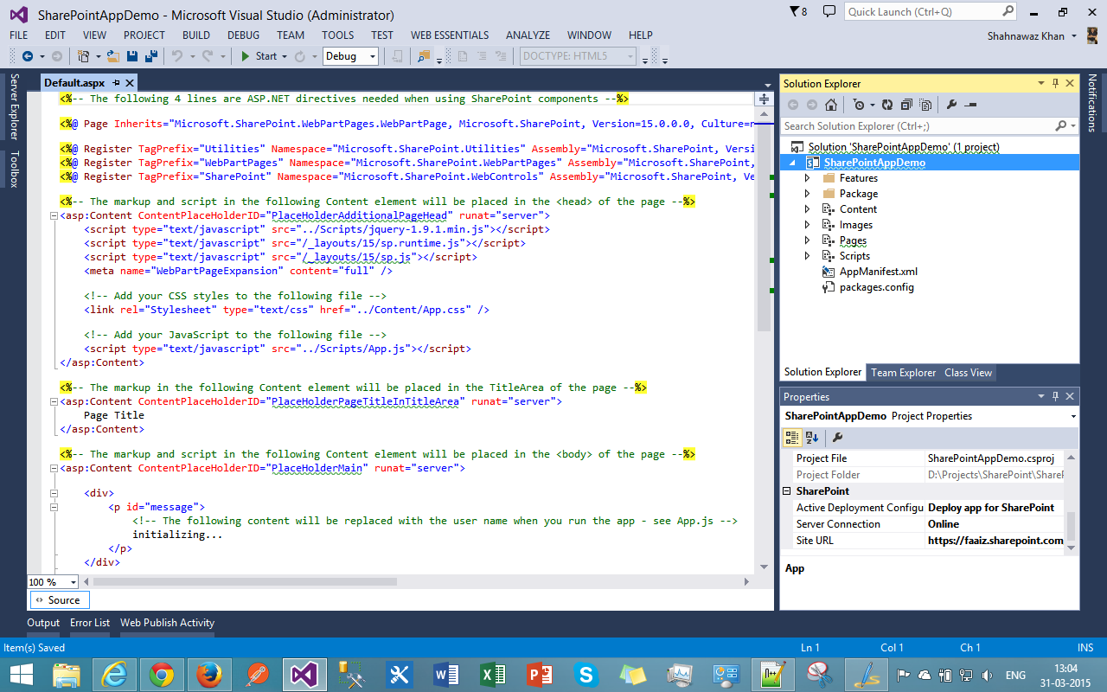
Task: Switch to the Class View tab
Action: pyautogui.click(x=968, y=373)
